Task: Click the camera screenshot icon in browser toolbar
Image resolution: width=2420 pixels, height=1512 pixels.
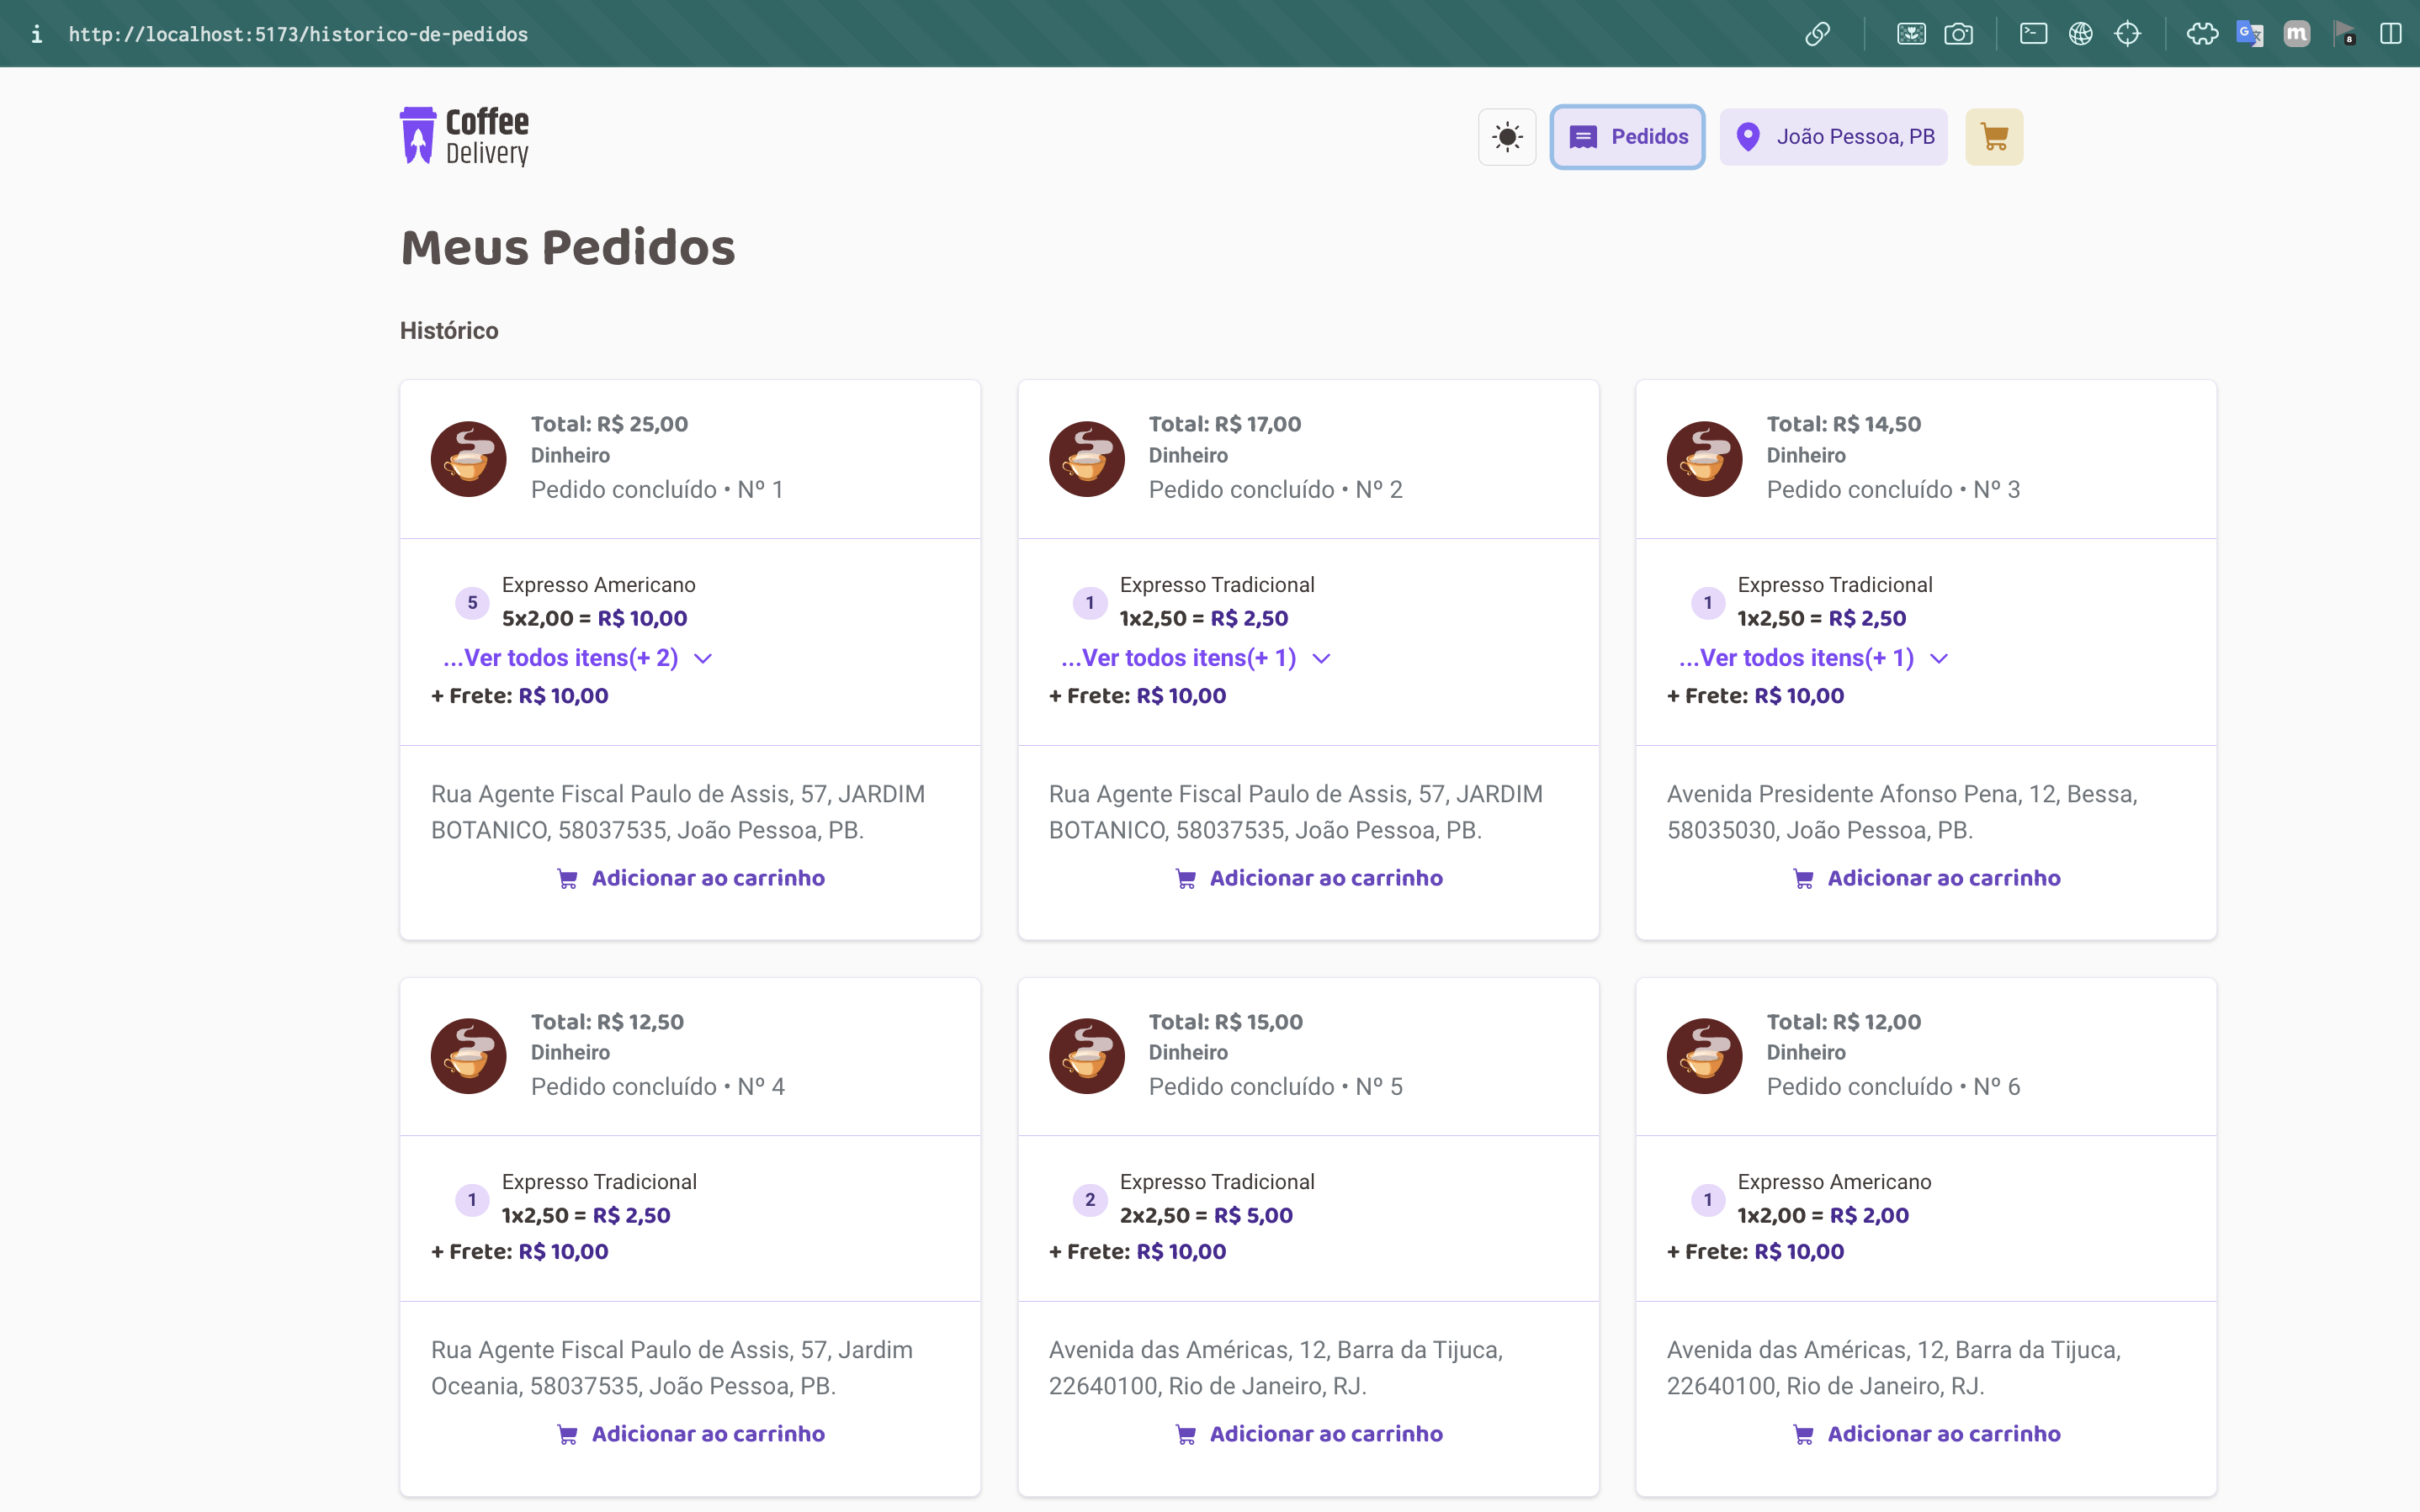Action: 1958,34
